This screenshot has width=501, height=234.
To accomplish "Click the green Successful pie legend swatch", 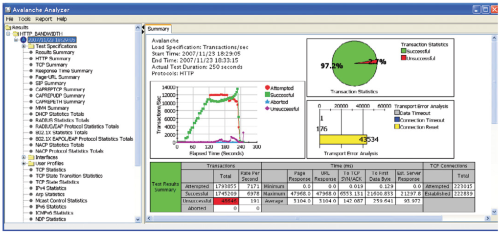I will [404, 51].
